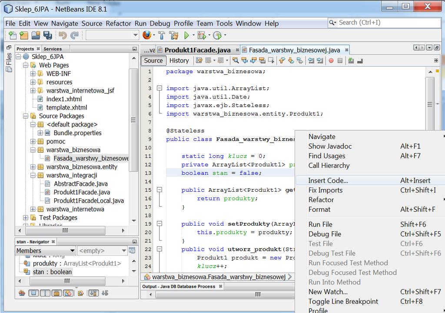445x313 pixels.
Task: Click the Next Bookmark editor icon
Action: (291, 60)
